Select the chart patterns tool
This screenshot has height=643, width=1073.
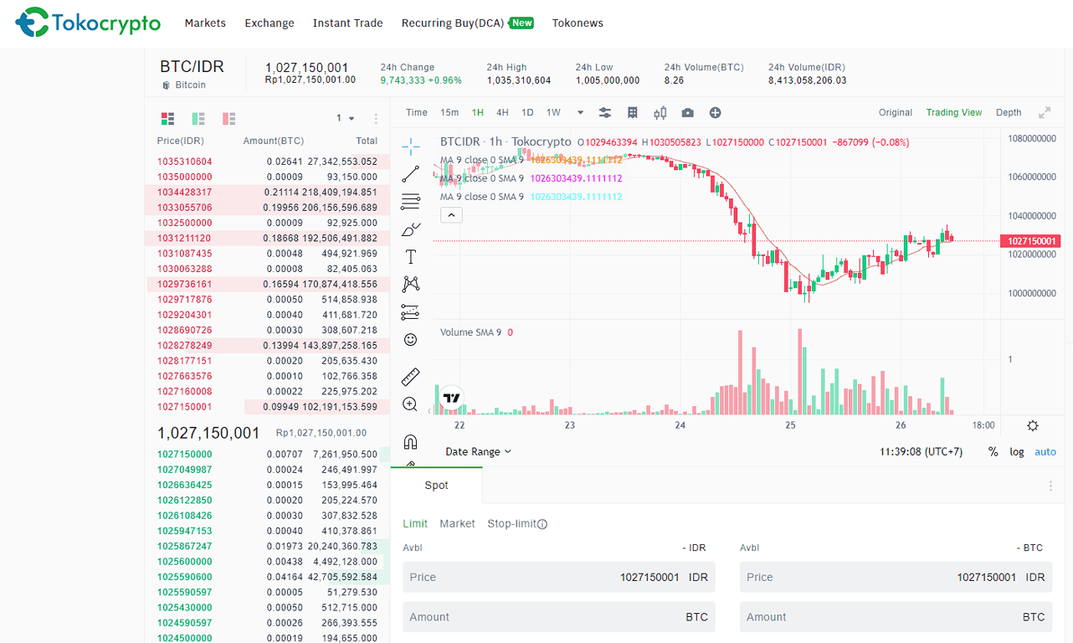coord(410,284)
